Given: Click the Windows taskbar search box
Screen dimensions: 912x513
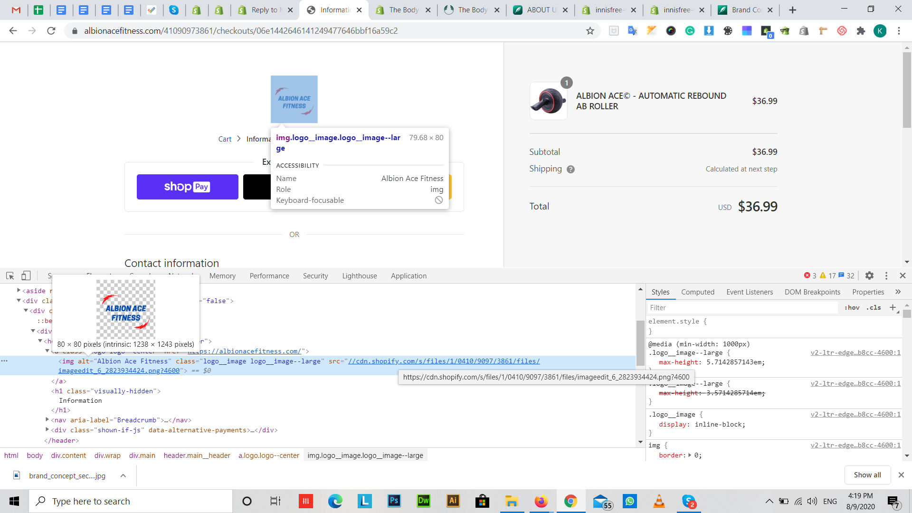Looking at the screenshot, I should point(131,501).
